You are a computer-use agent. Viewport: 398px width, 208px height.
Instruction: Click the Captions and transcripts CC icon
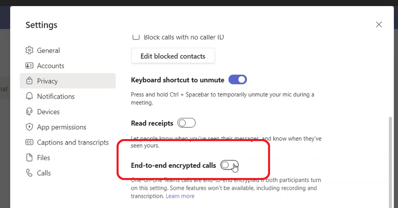pos(29,142)
